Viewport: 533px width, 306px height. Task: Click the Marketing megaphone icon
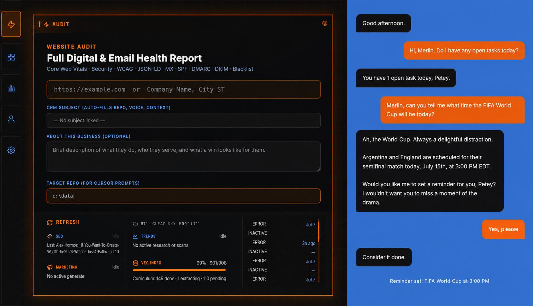pyautogui.click(x=50, y=267)
